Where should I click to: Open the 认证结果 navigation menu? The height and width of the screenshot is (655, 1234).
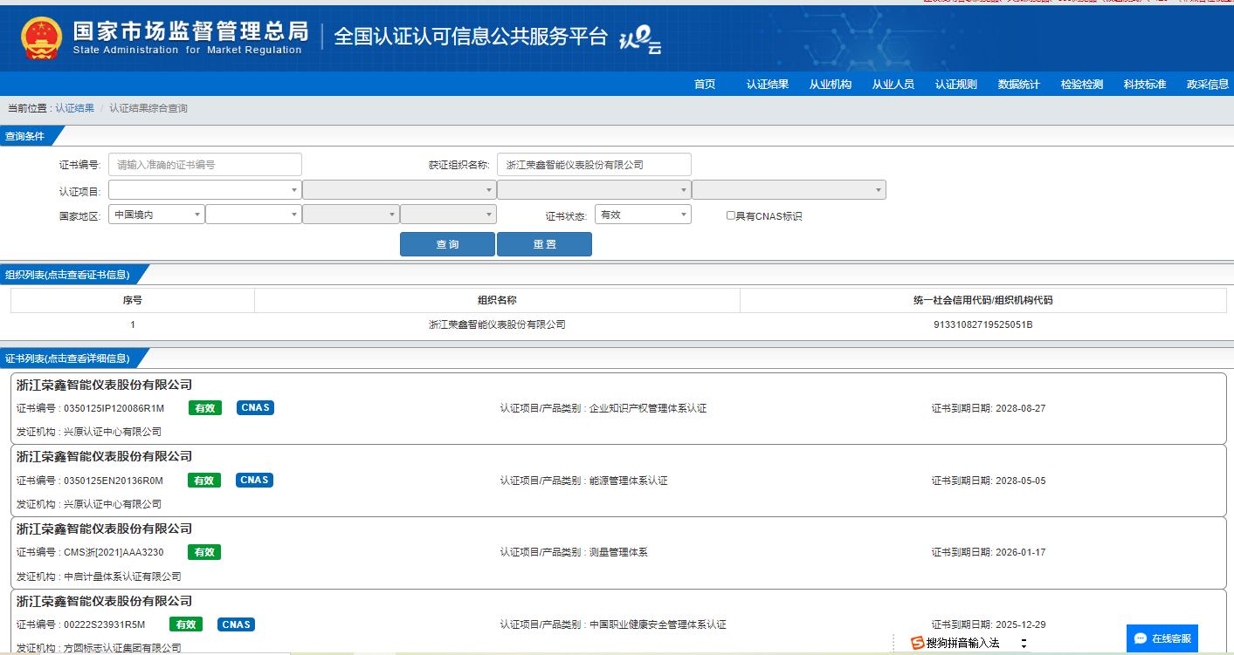point(767,85)
